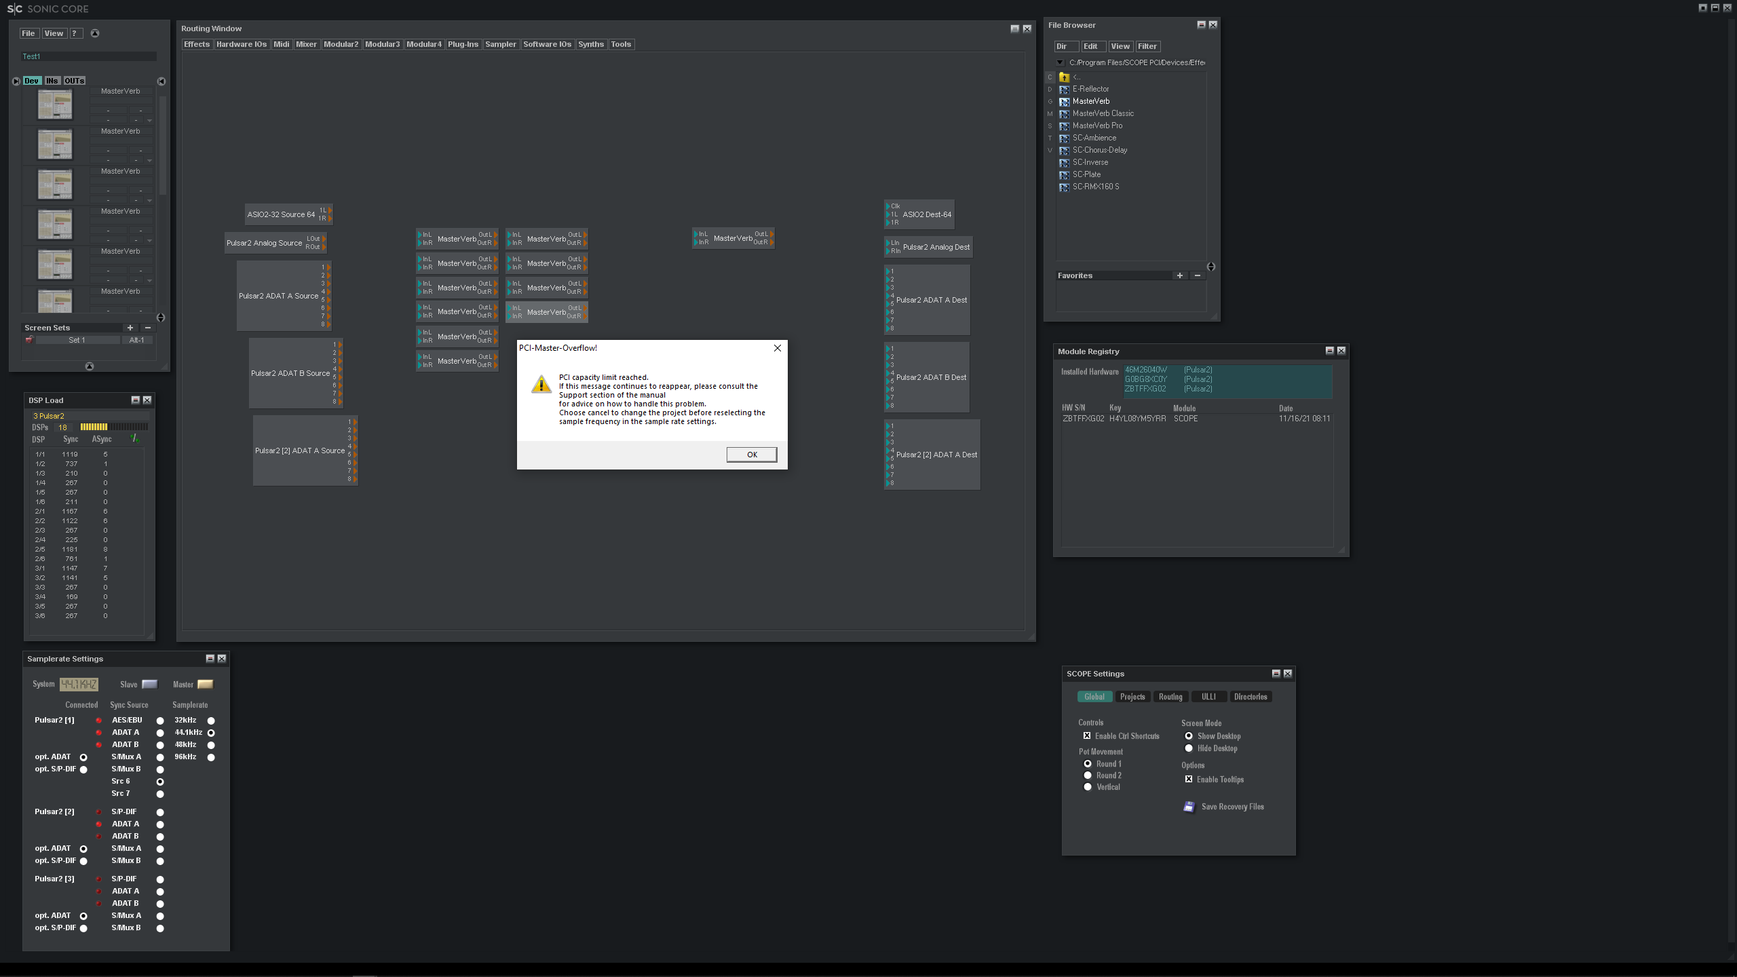Screen dimensions: 1737x977
Task: Click the Master samplerate color indicator
Action: point(205,685)
